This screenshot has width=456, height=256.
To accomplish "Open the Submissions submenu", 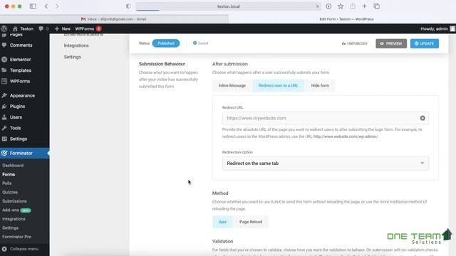I will coord(14,201).
